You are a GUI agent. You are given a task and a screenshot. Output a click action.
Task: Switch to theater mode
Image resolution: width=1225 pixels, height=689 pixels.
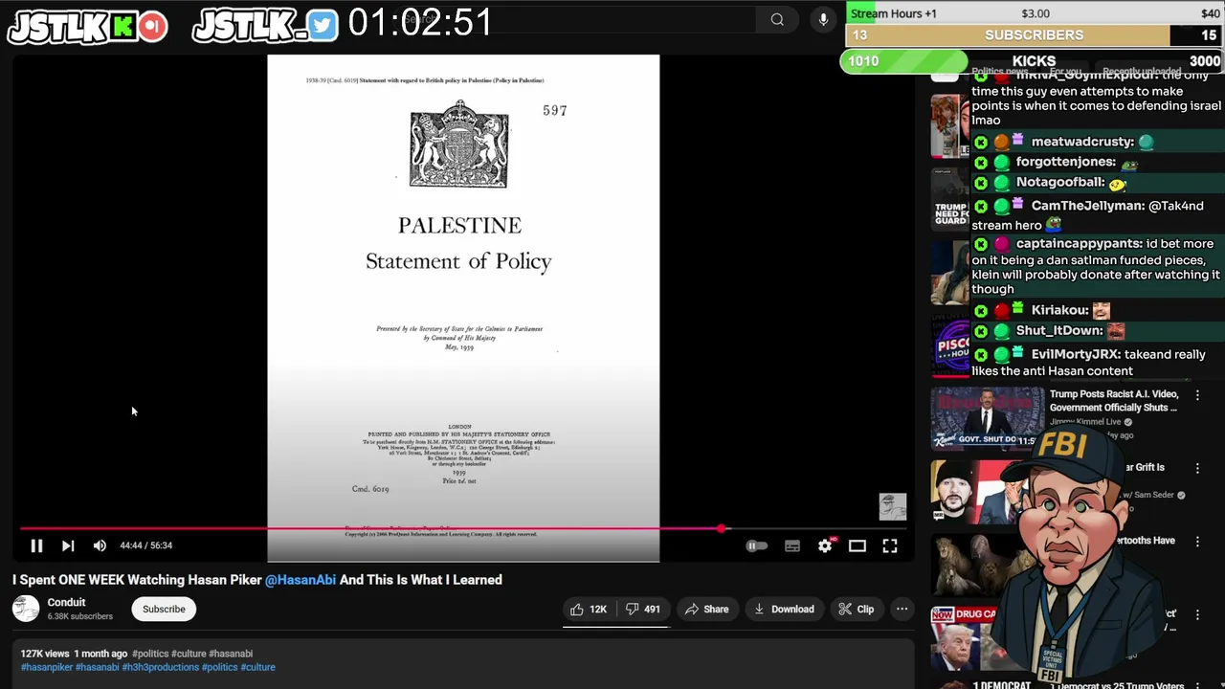[857, 545]
